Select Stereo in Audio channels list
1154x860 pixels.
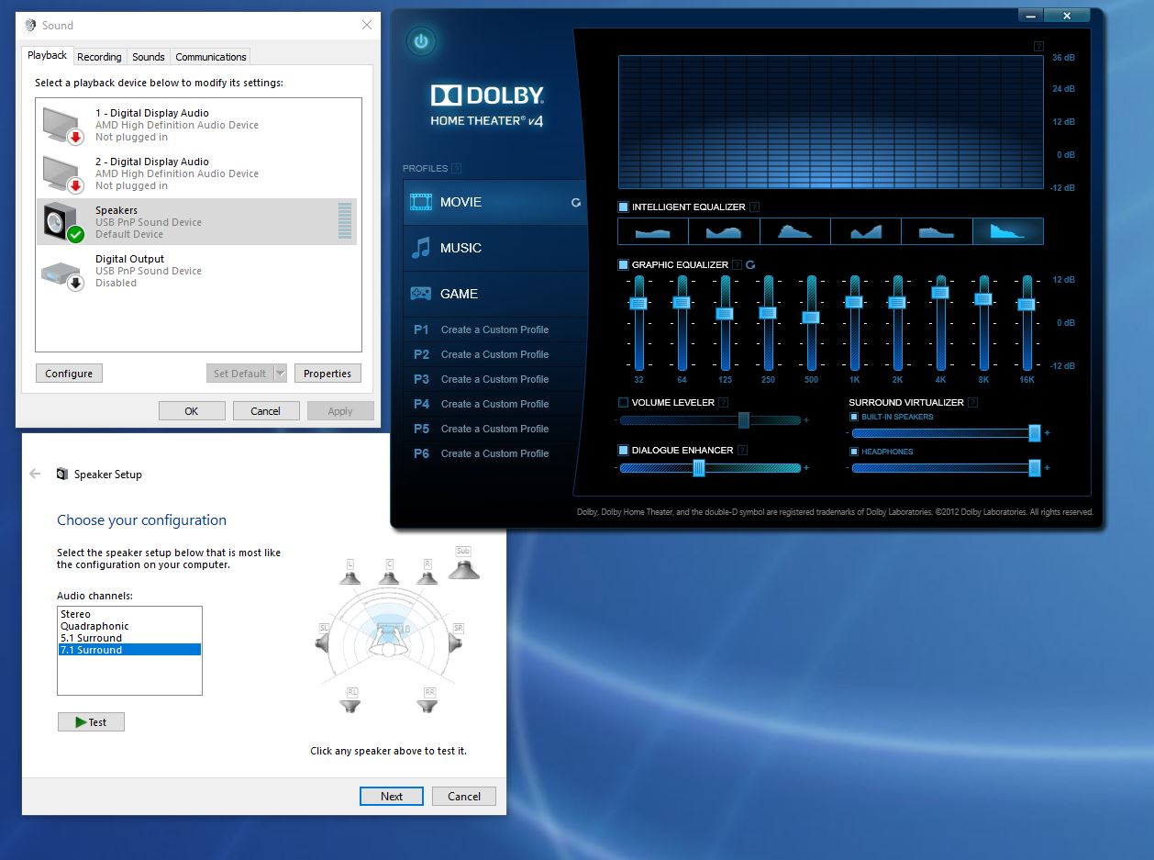pos(129,614)
